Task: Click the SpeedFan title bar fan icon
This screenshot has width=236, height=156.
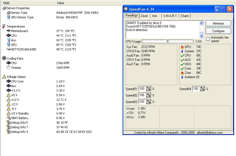Action: (x=126, y=9)
